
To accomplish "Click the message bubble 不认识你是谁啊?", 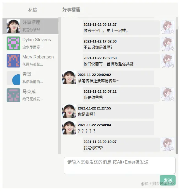I will click(121, 44).
